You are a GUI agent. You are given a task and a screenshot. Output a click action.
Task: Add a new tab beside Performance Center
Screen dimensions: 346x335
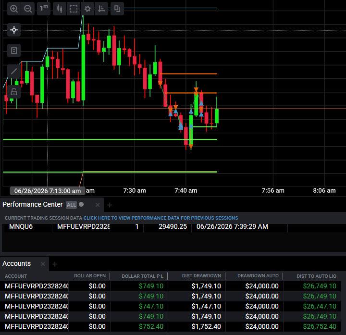tap(110, 205)
